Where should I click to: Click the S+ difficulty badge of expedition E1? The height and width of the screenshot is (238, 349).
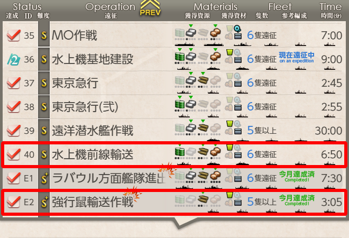44,178
